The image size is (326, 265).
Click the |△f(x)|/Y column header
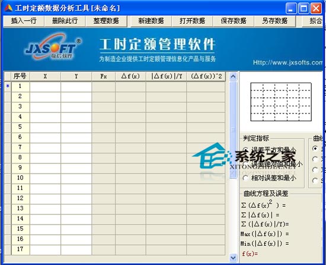167,76
